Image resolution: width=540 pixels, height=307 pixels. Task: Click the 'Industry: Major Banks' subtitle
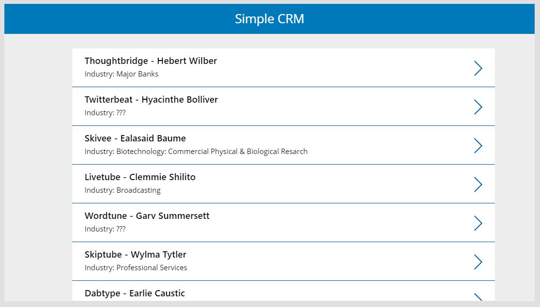click(x=121, y=74)
